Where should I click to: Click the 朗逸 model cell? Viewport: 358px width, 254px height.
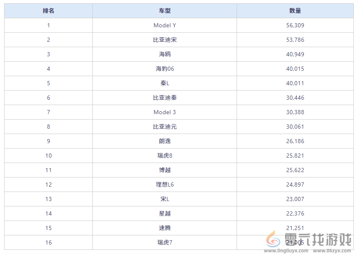point(165,141)
